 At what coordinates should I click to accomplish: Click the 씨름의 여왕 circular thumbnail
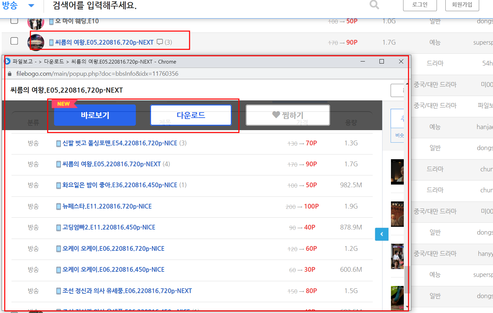[x=36, y=42]
